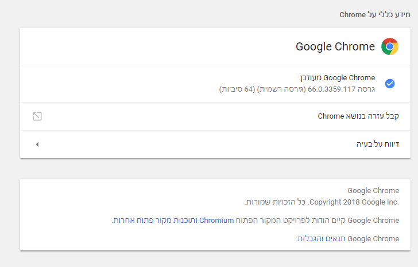
Task: Click the מידע כללי על Chrome page heading
Action: tap(376, 14)
